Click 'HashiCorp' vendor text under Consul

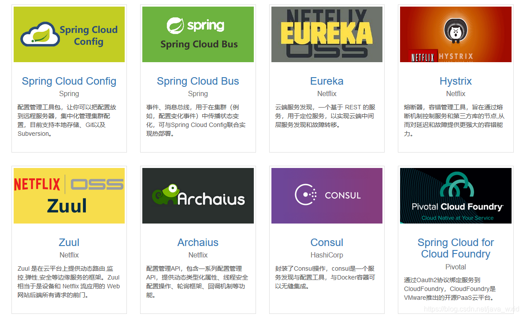[x=327, y=255]
